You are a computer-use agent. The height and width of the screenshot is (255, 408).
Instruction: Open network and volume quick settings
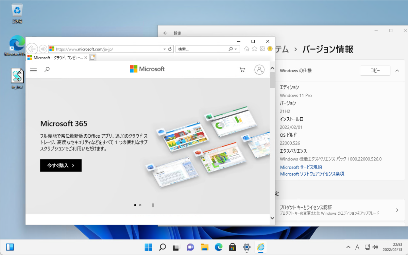(x=371, y=247)
